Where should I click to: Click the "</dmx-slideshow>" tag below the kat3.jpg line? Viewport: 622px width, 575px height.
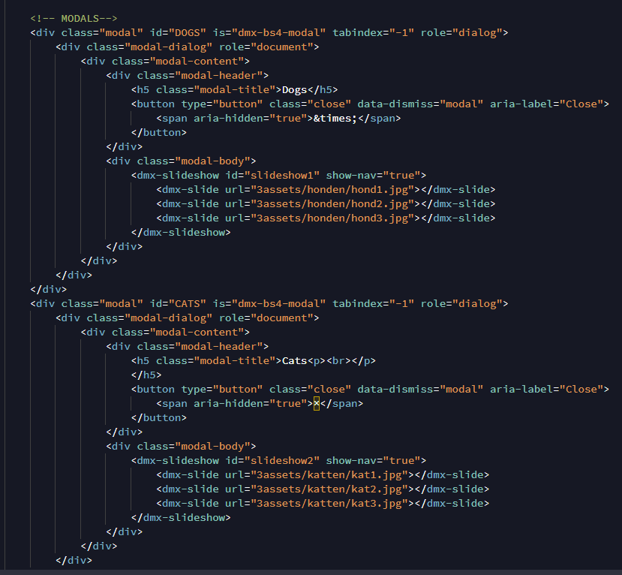[181, 518]
